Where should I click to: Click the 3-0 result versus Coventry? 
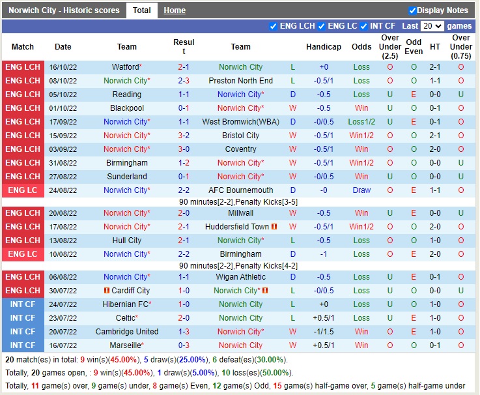coord(184,149)
